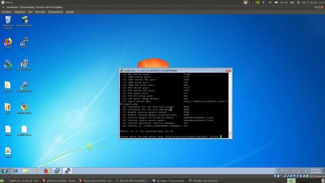Click the Windows clock in system tray

click(315, 171)
